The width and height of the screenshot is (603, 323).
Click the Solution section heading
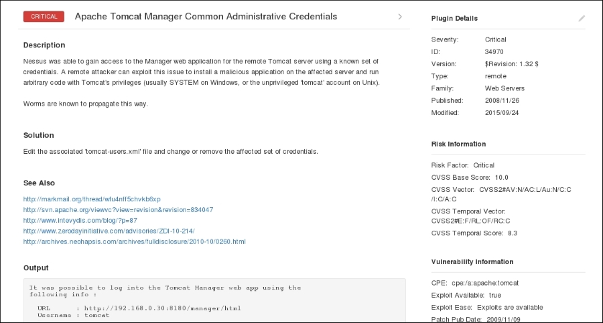39,135
